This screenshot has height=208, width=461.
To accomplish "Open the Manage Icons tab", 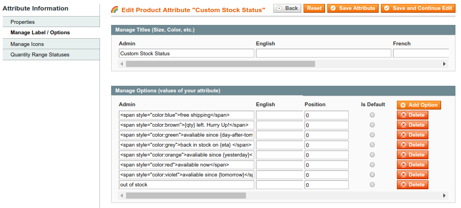I will tap(51, 44).
